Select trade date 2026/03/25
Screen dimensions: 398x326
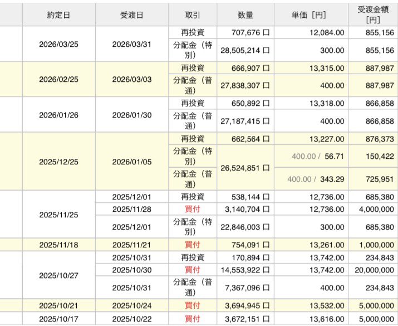[x=58, y=44]
